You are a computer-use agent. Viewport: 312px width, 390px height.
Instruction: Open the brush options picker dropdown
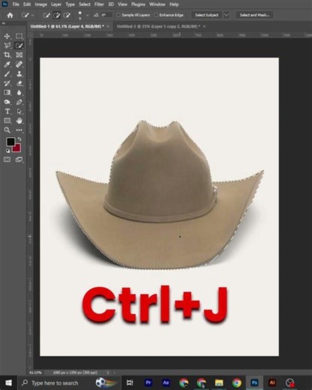tap(87, 15)
